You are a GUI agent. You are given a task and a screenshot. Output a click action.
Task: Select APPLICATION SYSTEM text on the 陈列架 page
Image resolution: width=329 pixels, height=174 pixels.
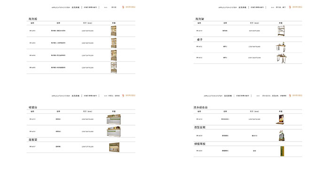click(227, 8)
